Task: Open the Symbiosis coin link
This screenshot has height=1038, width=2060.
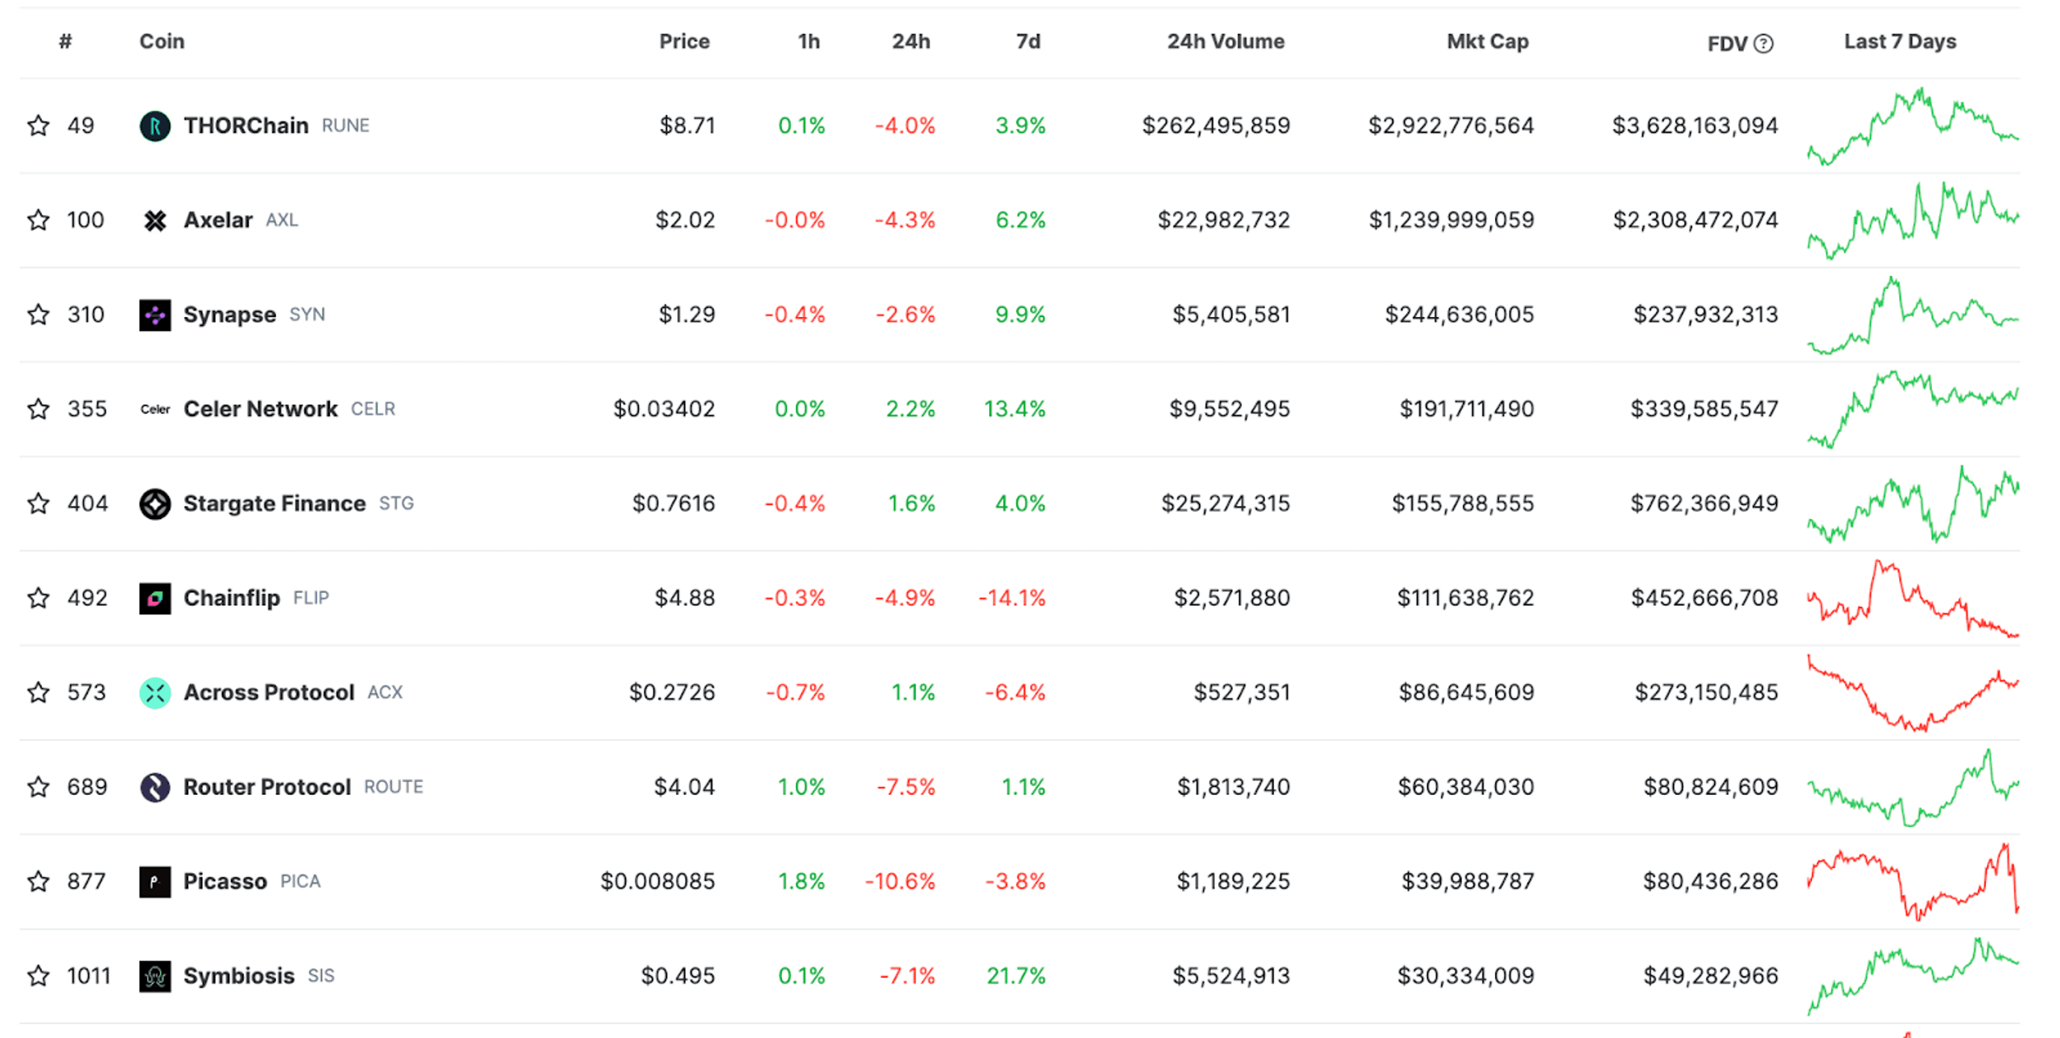Action: coord(238,976)
